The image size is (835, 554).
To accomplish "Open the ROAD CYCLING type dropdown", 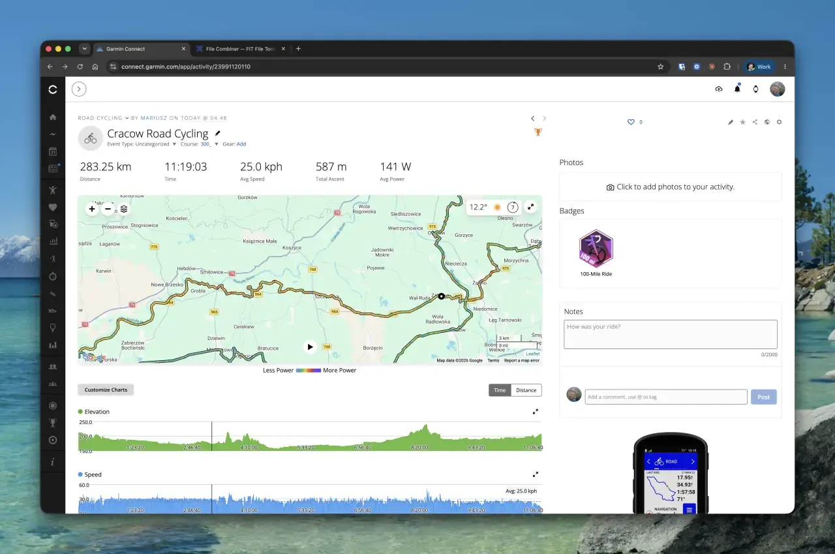I will pyautogui.click(x=103, y=118).
